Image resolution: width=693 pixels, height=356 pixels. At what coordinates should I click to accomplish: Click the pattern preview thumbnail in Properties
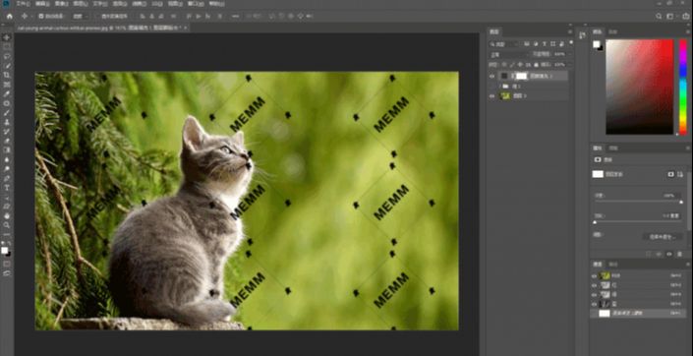click(x=598, y=174)
